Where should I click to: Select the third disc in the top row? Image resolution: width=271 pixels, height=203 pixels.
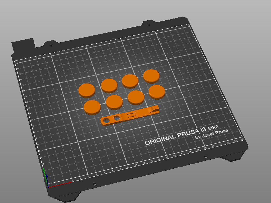point(130,81)
